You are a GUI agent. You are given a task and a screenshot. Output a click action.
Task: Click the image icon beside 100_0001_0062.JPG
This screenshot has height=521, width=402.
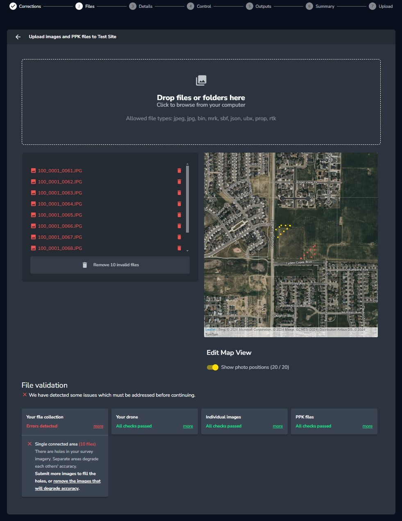point(33,181)
